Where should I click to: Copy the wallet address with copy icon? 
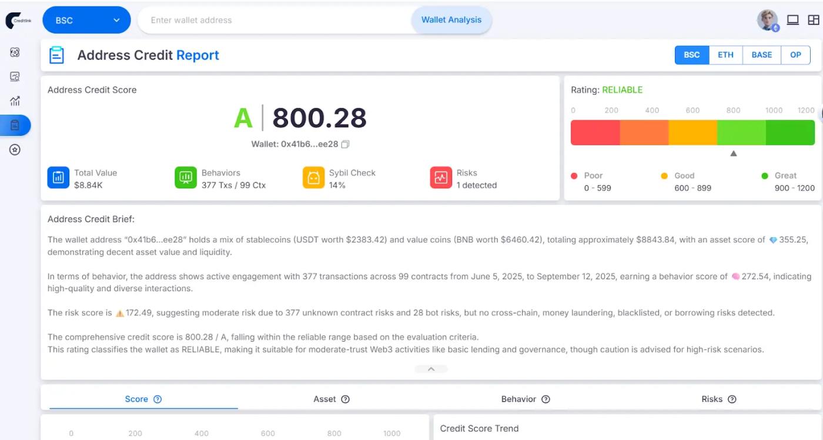[346, 144]
